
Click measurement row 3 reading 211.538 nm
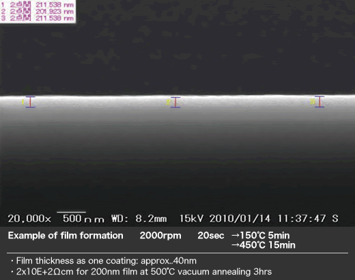[x=38, y=18]
